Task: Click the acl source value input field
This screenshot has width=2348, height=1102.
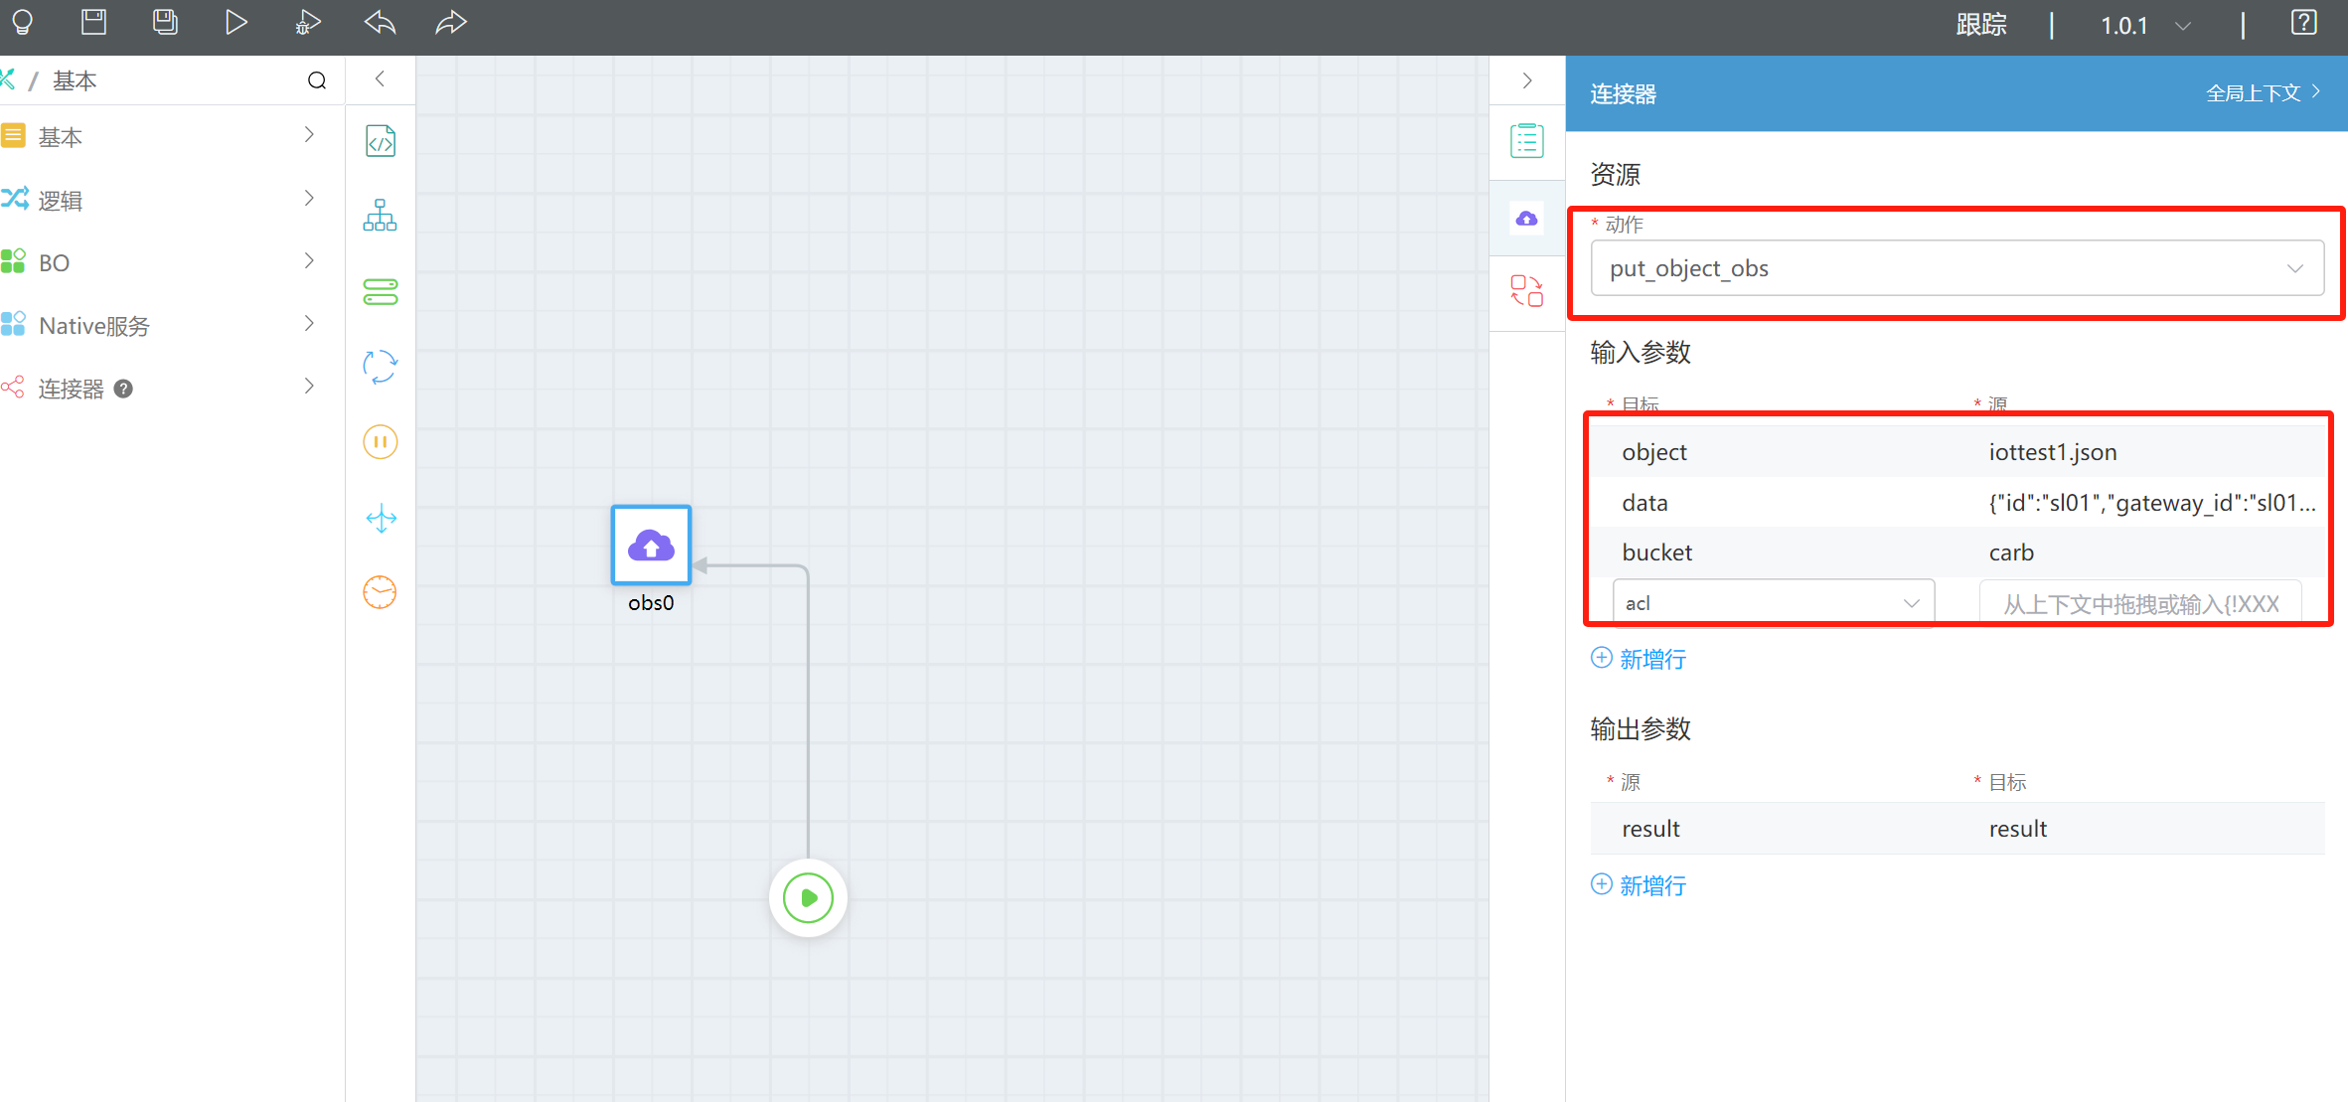Action: [x=2139, y=603]
